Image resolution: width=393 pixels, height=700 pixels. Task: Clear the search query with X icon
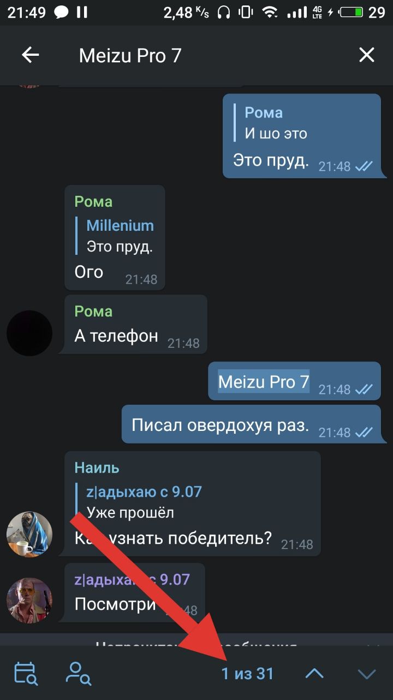tap(366, 55)
